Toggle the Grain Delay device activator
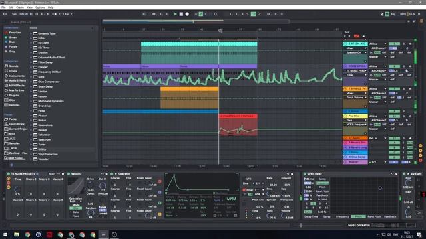Screen dimensions: 426x239 coord(305,174)
